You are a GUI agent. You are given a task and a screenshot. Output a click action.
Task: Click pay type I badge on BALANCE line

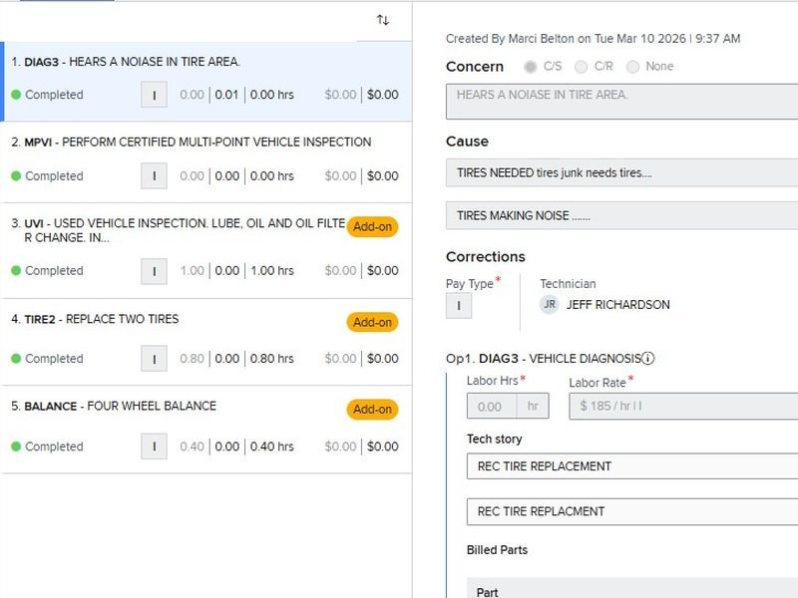154,447
